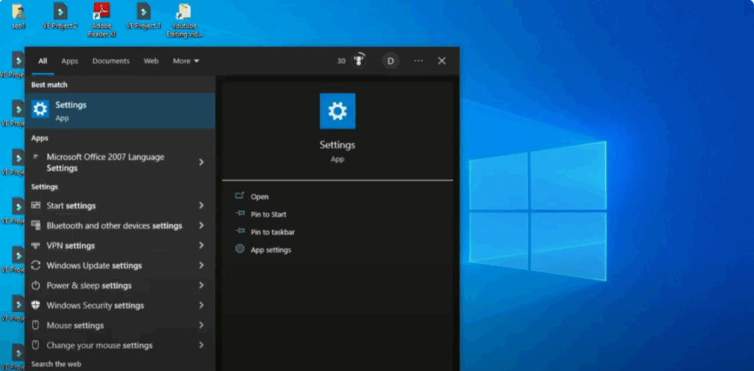The image size is (754, 371).
Task: Click the Settings gear icon in Best match
Action: coord(40,110)
